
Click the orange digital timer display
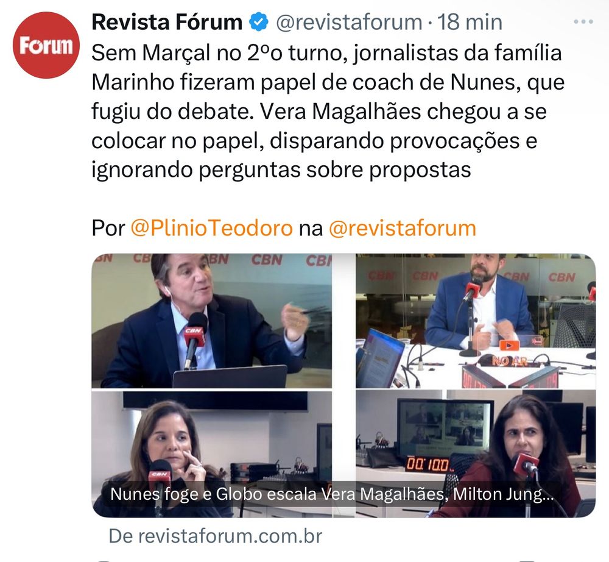428,464
